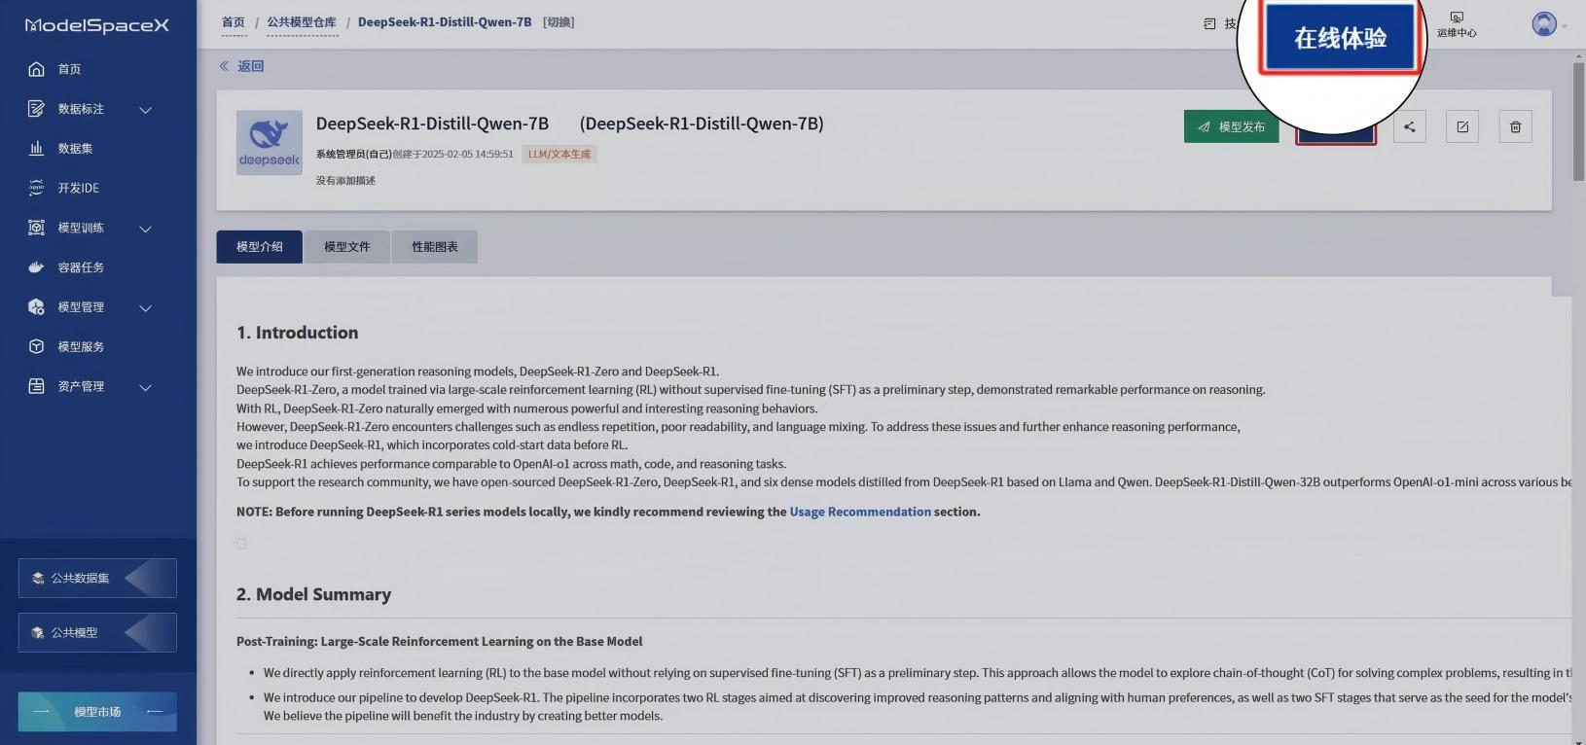
Task: Switch to the 模型介绍 tab
Action: 260,247
